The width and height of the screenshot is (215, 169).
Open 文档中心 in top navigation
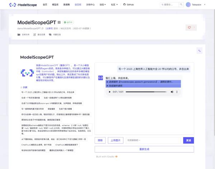[90, 5]
